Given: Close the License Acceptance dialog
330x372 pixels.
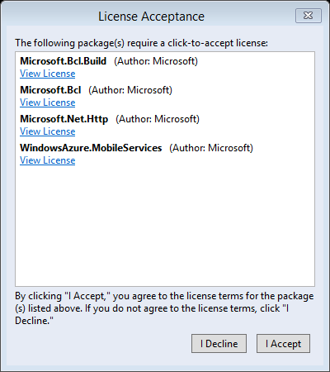Looking at the screenshot, I should coord(309,16).
